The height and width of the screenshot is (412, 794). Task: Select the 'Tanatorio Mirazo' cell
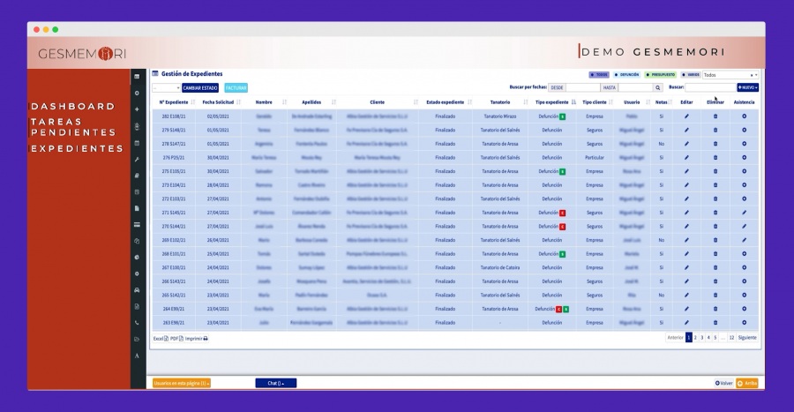click(x=500, y=116)
